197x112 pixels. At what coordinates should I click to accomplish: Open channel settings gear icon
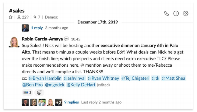point(185,13)
